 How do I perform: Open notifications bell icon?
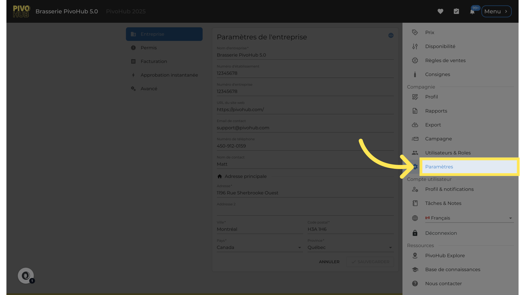click(472, 12)
